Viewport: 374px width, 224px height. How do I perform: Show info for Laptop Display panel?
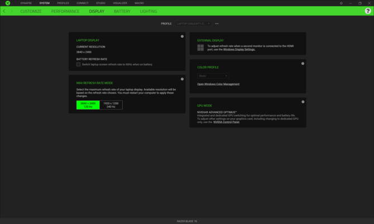point(182,36)
